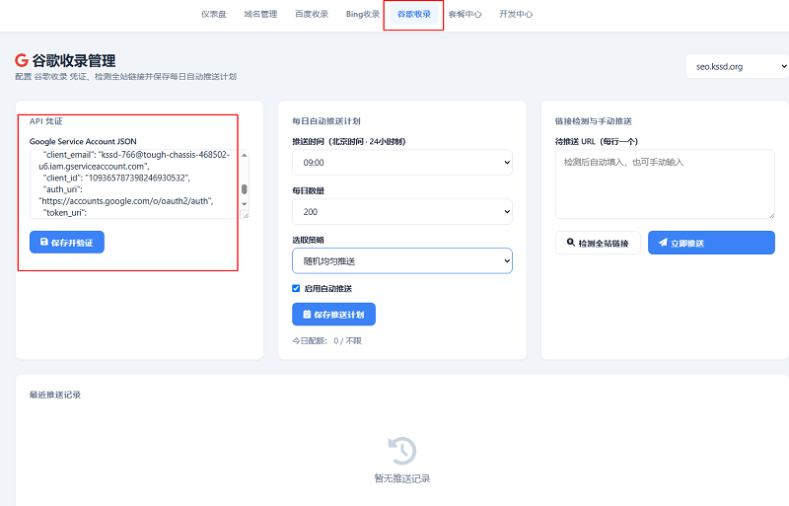Click the history clock icon above 暂无推送记录
Image resolution: width=789 pixels, height=506 pixels.
[x=402, y=451]
